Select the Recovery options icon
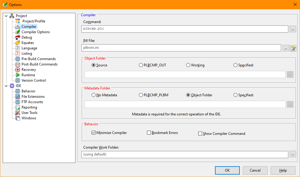 (17, 69)
